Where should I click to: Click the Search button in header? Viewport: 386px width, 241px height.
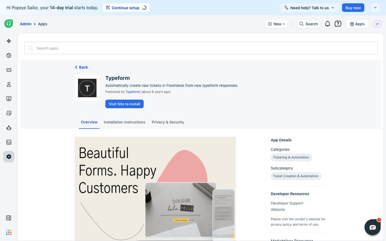pyautogui.click(x=309, y=24)
